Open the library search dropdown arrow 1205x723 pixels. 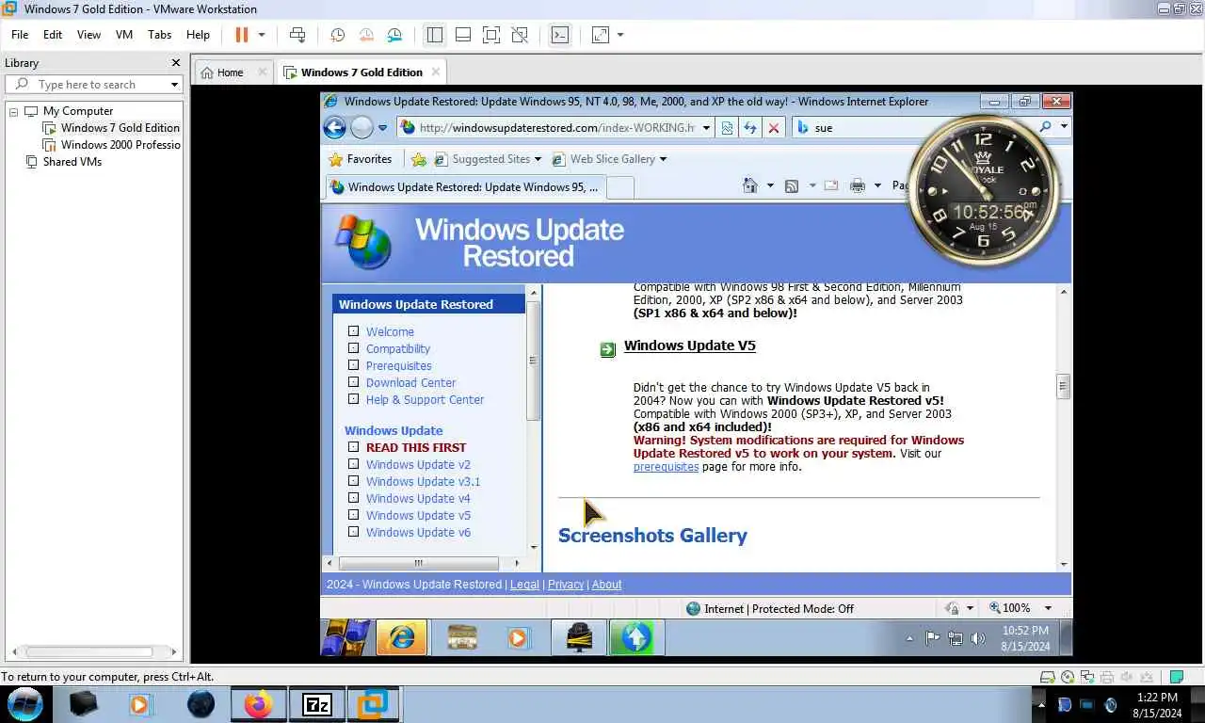coord(174,85)
